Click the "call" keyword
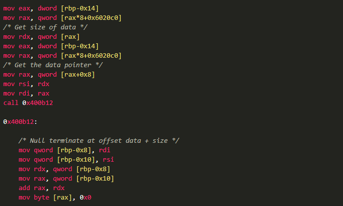 click(10, 103)
